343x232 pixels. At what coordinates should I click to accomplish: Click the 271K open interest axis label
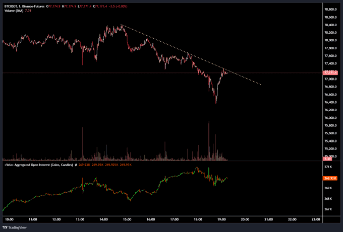pos(328,167)
